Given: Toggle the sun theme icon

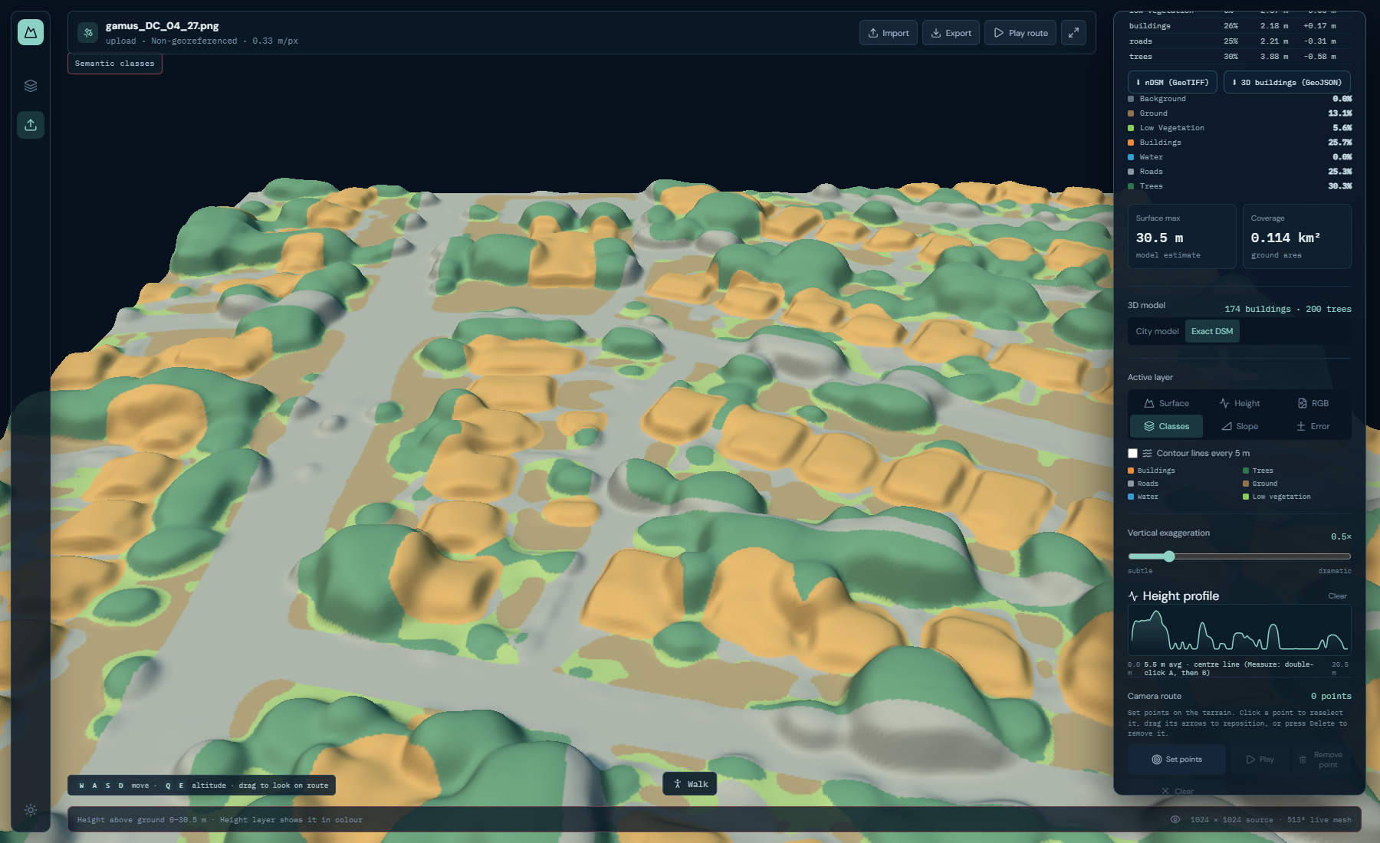Looking at the screenshot, I should [x=31, y=810].
